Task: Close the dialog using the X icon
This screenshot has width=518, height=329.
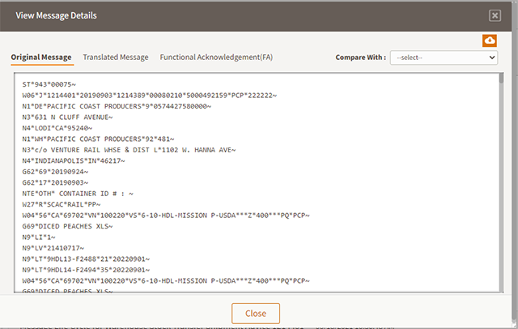Action: pos(495,15)
